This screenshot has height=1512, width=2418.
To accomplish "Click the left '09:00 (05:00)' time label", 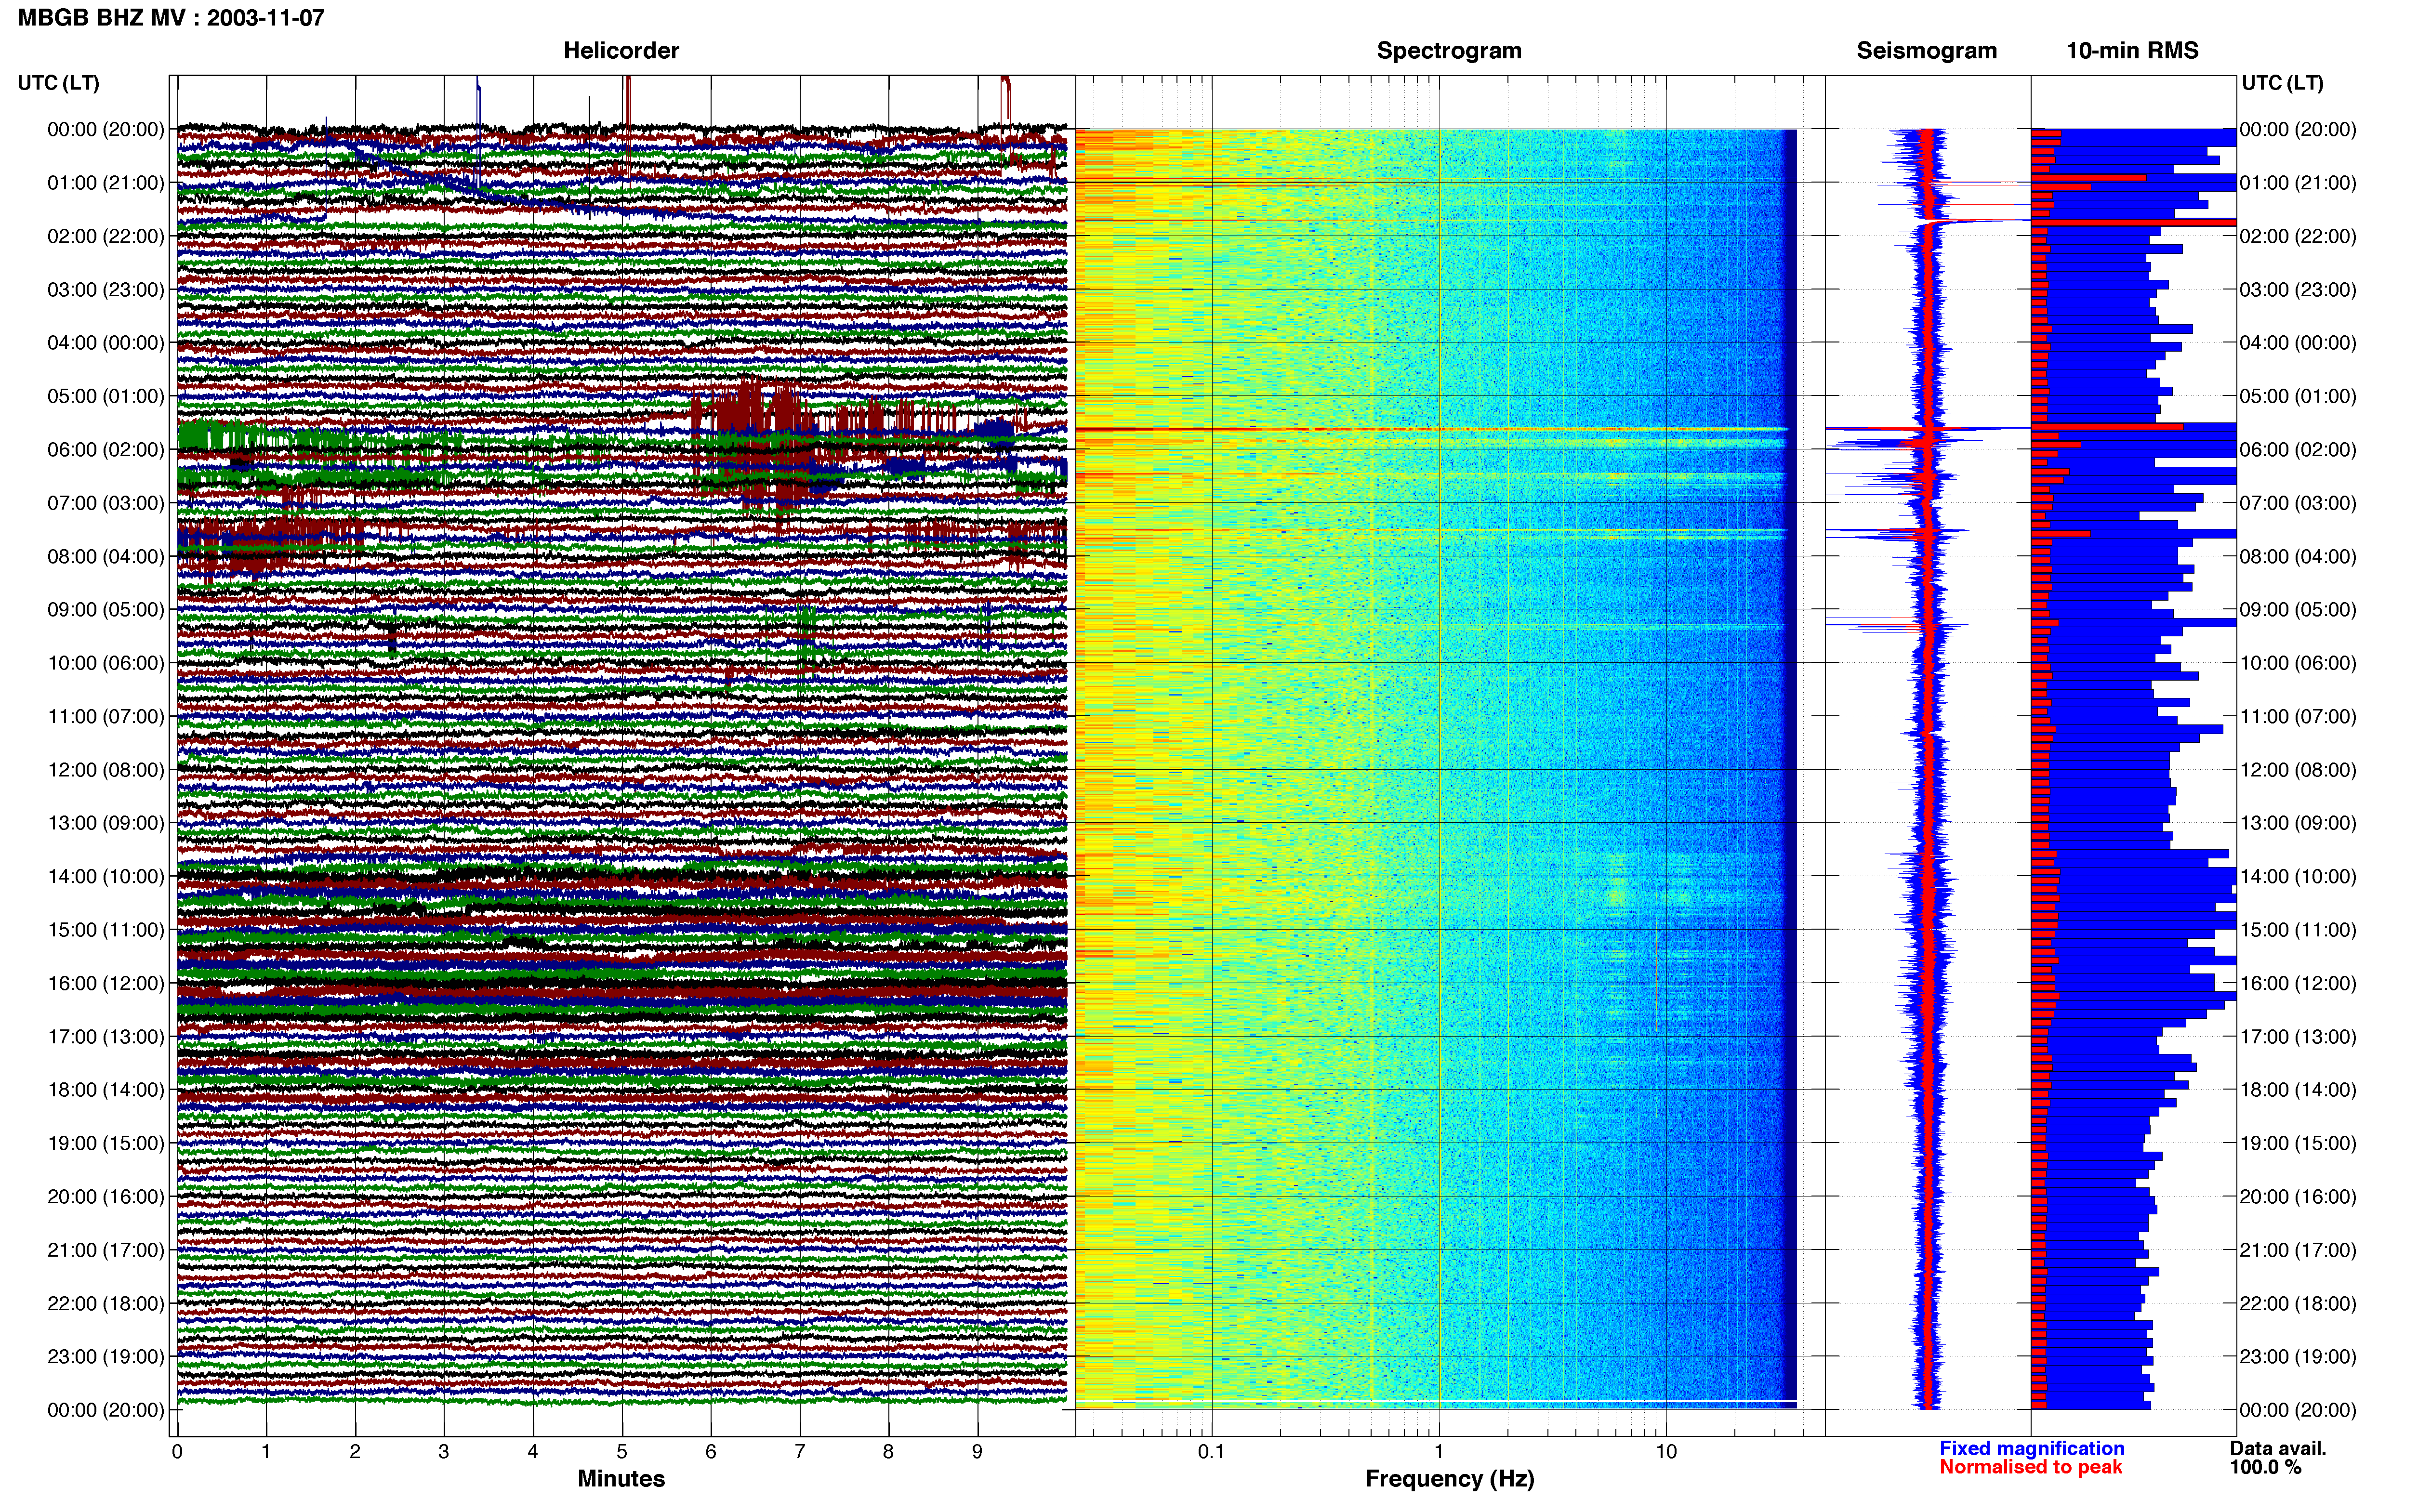I will click(x=106, y=610).
